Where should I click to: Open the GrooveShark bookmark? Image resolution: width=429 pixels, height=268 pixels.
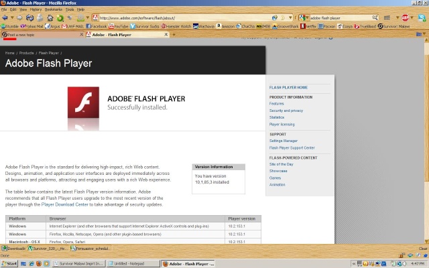tap(286, 26)
